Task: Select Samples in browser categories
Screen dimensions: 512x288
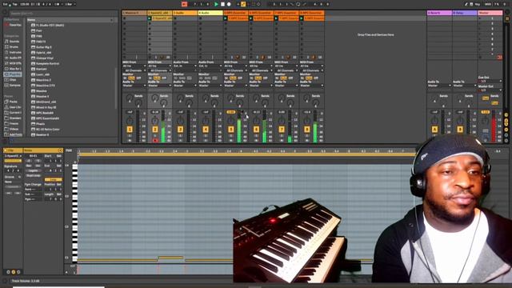Action: (x=13, y=86)
